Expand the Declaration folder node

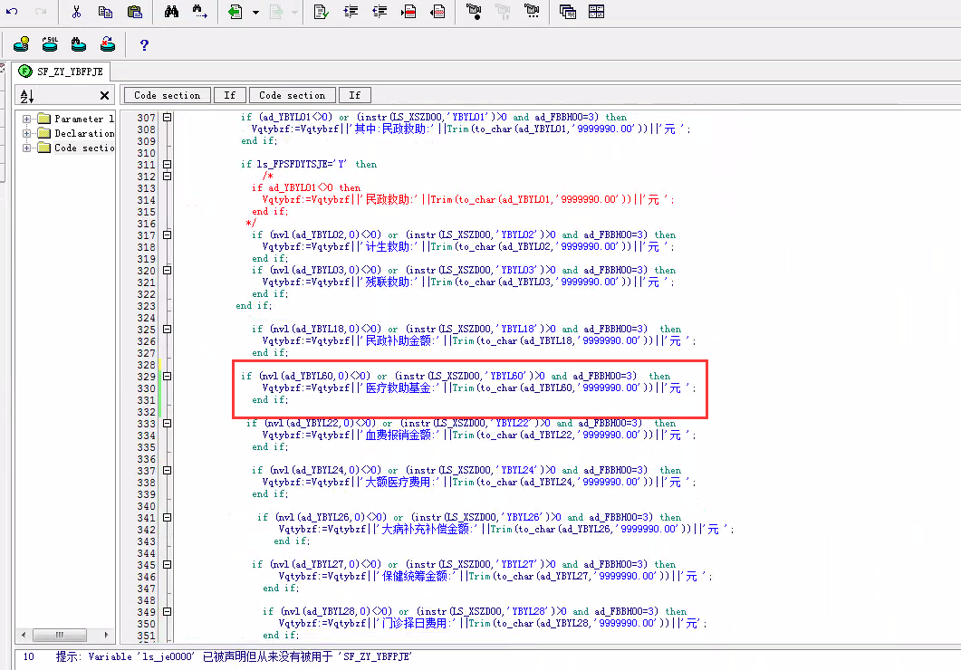(27, 133)
